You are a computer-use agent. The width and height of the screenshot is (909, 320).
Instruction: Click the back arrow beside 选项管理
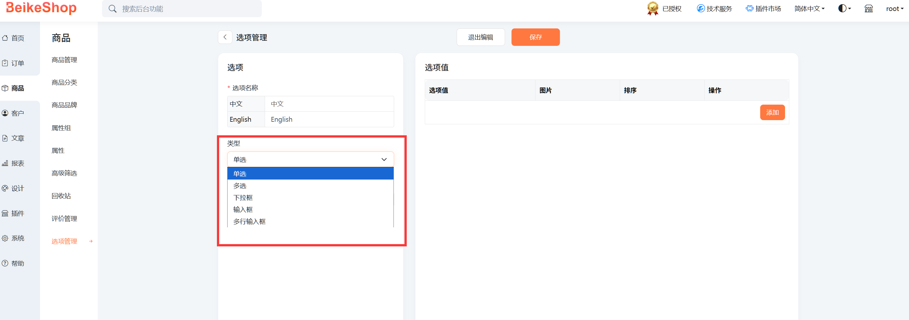point(225,37)
